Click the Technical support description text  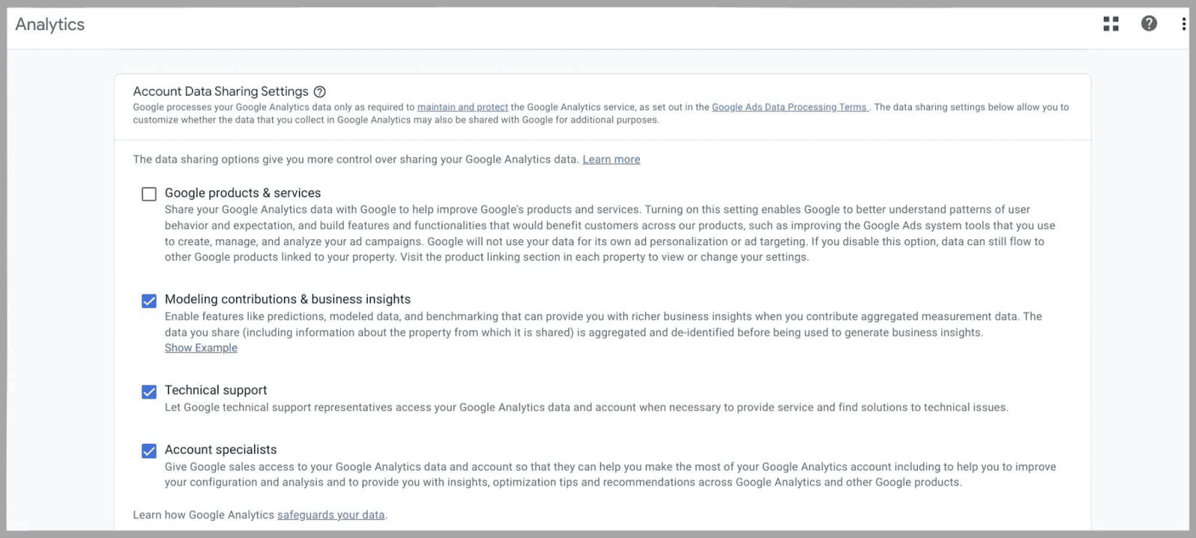[x=586, y=407]
